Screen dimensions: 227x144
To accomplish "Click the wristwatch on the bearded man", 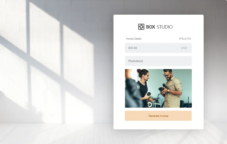I will (x=168, y=91).
